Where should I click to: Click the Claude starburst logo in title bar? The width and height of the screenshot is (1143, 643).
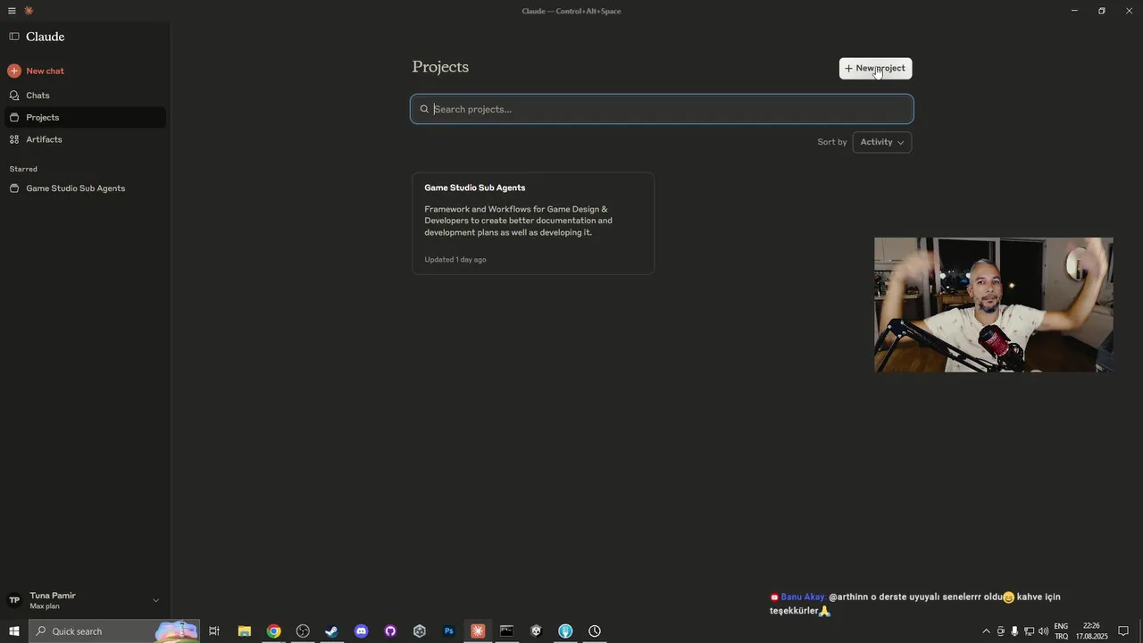point(29,11)
